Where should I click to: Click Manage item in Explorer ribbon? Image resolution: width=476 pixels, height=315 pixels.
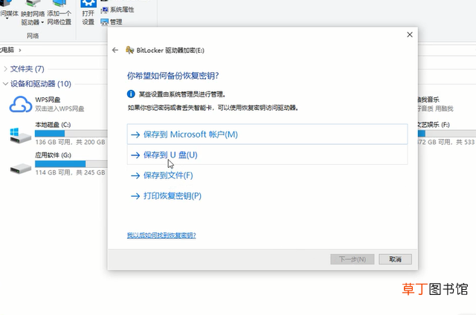[112, 22]
